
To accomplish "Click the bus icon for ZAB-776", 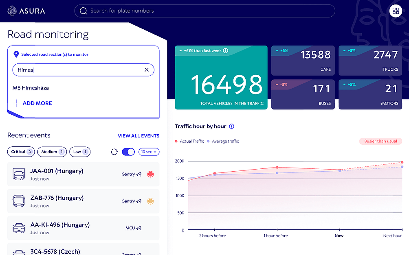I will point(19,201).
